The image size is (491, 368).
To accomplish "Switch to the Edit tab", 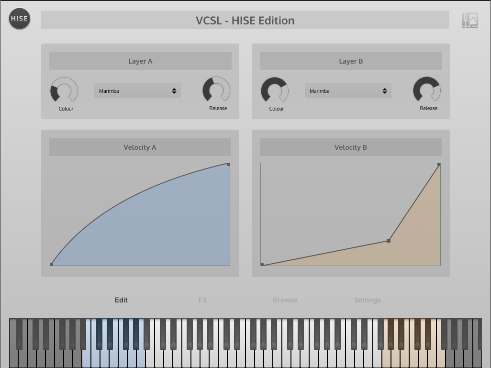I will coord(121,300).
